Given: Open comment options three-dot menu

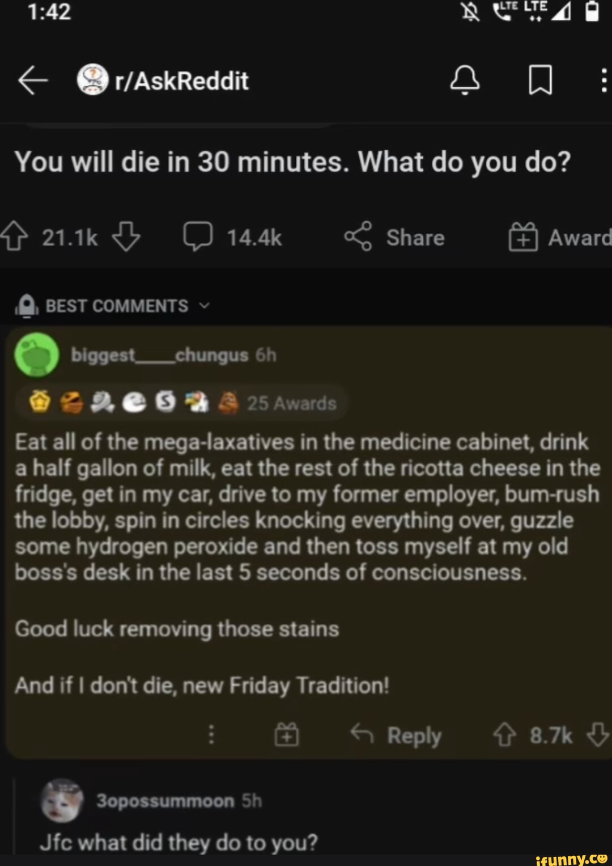Looking at the screenshot, I should 211,734.
